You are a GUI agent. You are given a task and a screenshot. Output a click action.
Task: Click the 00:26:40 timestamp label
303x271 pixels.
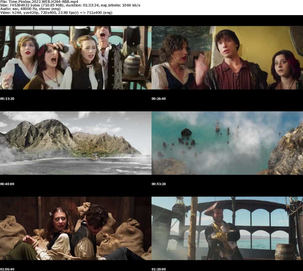click(159, 99)
